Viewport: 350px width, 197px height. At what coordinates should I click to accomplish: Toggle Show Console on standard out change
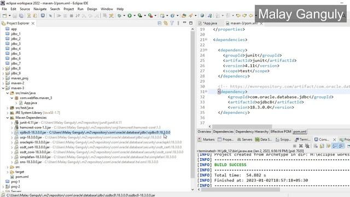pos(335,146)
